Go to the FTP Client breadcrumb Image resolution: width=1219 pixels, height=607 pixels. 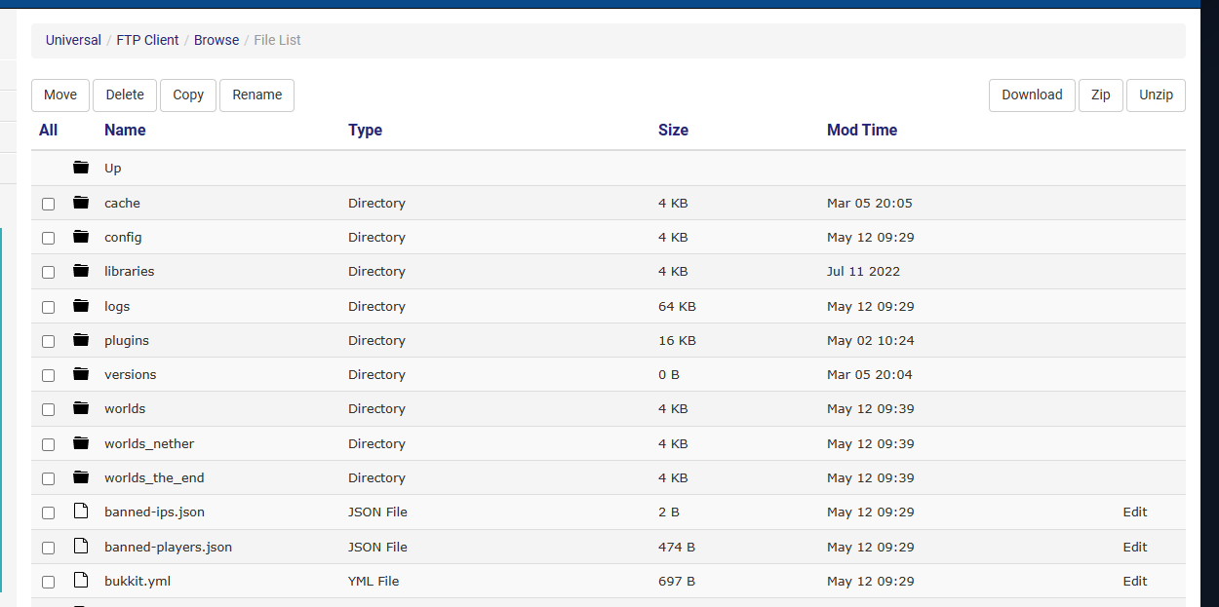pyautogui.click(x=147, y=40)
